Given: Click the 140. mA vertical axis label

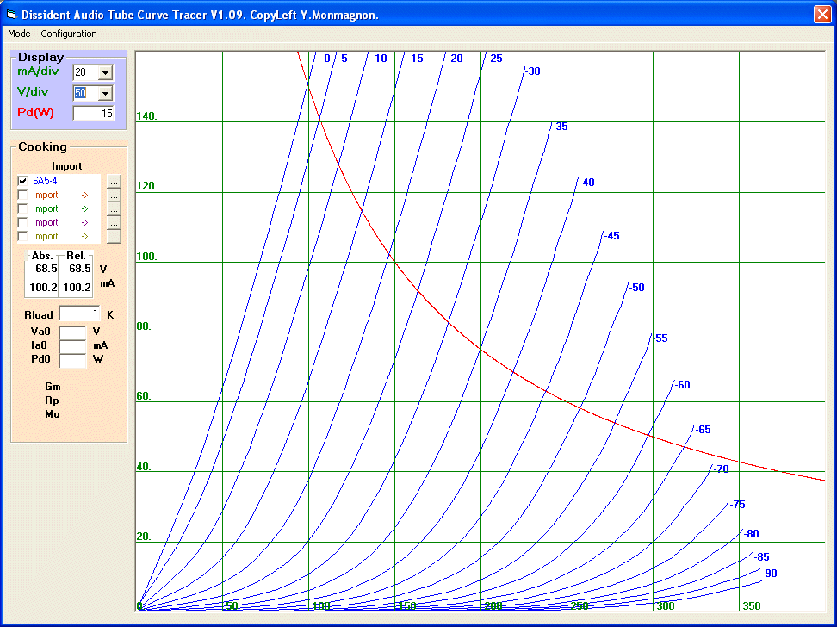Looking at the screenshot, I should 146,116.
